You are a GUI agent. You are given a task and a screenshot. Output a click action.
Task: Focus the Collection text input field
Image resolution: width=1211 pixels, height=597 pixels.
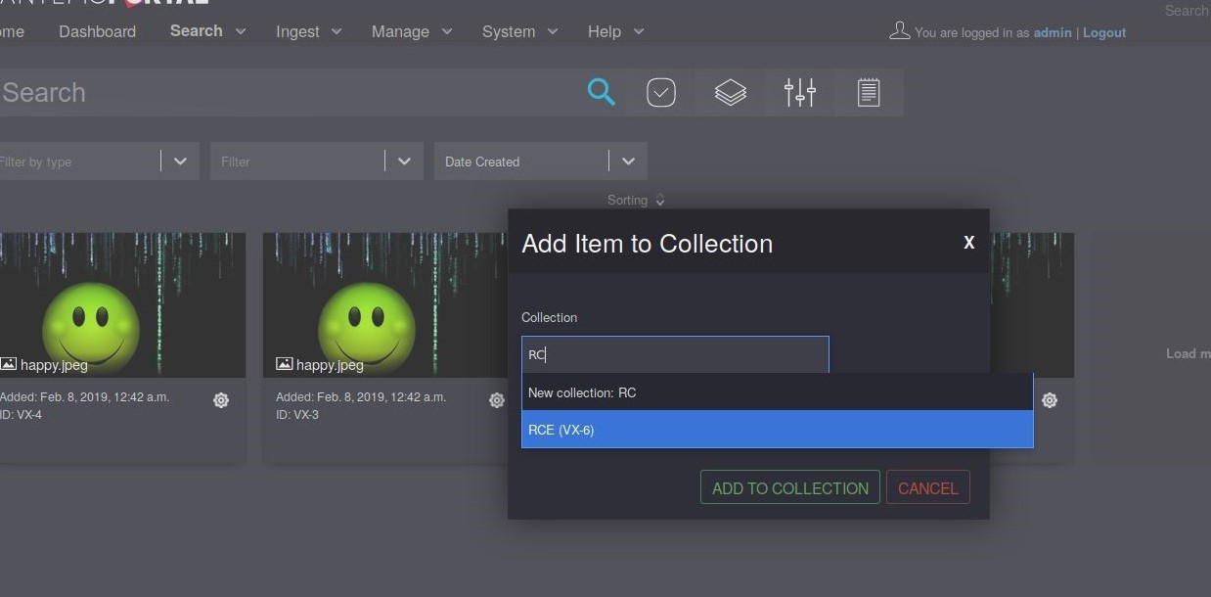click(x=675, y=354)
